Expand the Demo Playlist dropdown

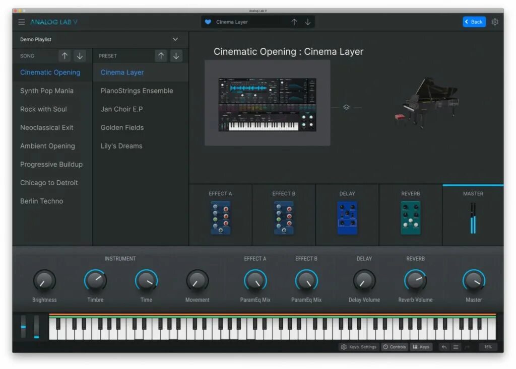pyautogui.click(x=175, y=39)
